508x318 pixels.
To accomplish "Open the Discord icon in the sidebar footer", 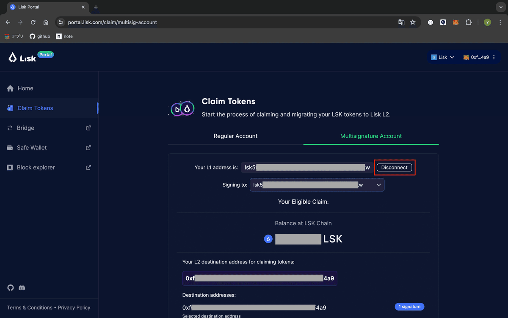I will point(22,288).
